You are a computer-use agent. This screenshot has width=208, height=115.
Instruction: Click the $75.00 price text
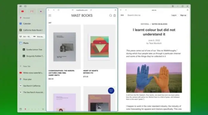tap(86, 77)
